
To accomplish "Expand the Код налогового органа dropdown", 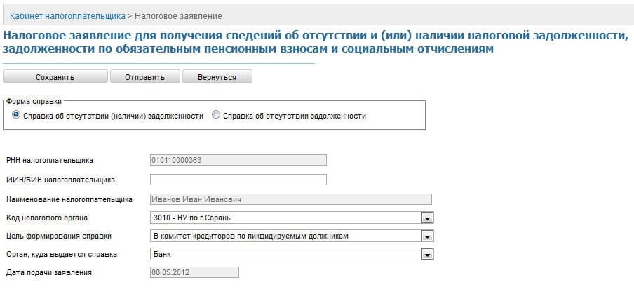I will (x=426, y=218).
